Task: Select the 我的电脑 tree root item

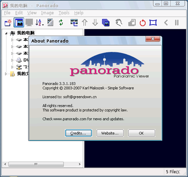Action: tap(26, 33)
